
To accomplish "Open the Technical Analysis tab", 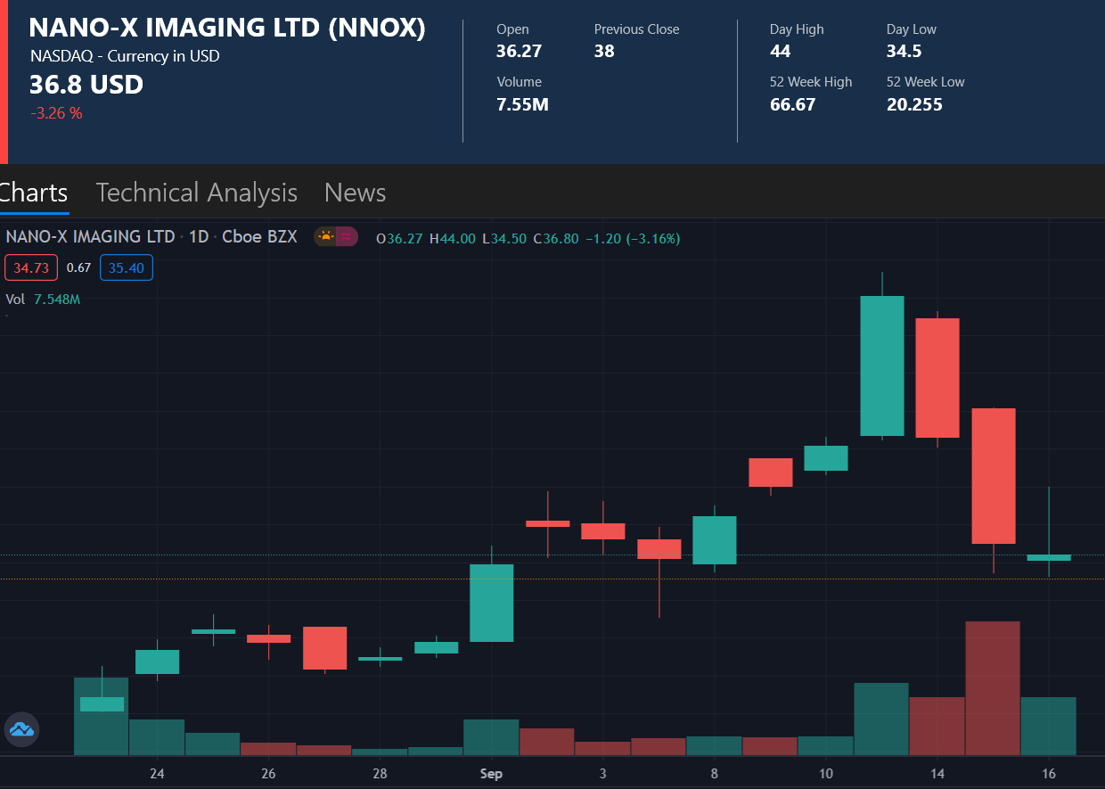I will coord(197,193).
